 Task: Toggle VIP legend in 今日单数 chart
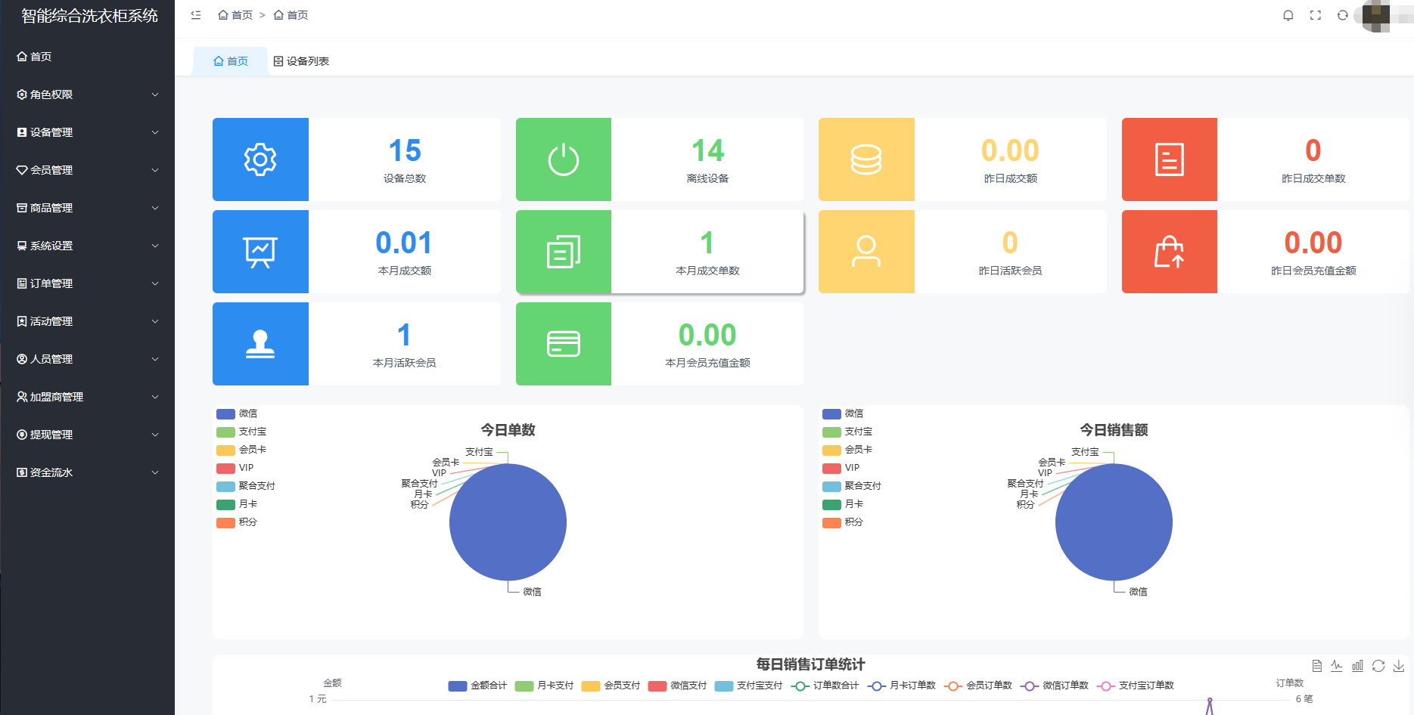235,468
